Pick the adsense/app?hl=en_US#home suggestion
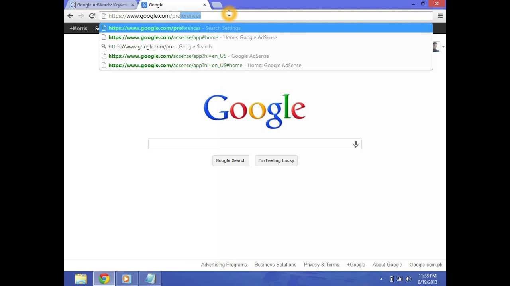Image resolution: width=510 pixels, height=286 pixels. [266, 65]
